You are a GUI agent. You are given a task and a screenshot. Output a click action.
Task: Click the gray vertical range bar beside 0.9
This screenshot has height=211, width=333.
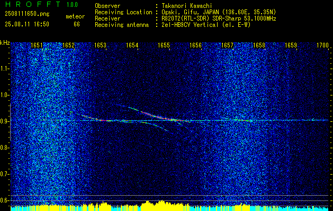(x=10, y=122)
